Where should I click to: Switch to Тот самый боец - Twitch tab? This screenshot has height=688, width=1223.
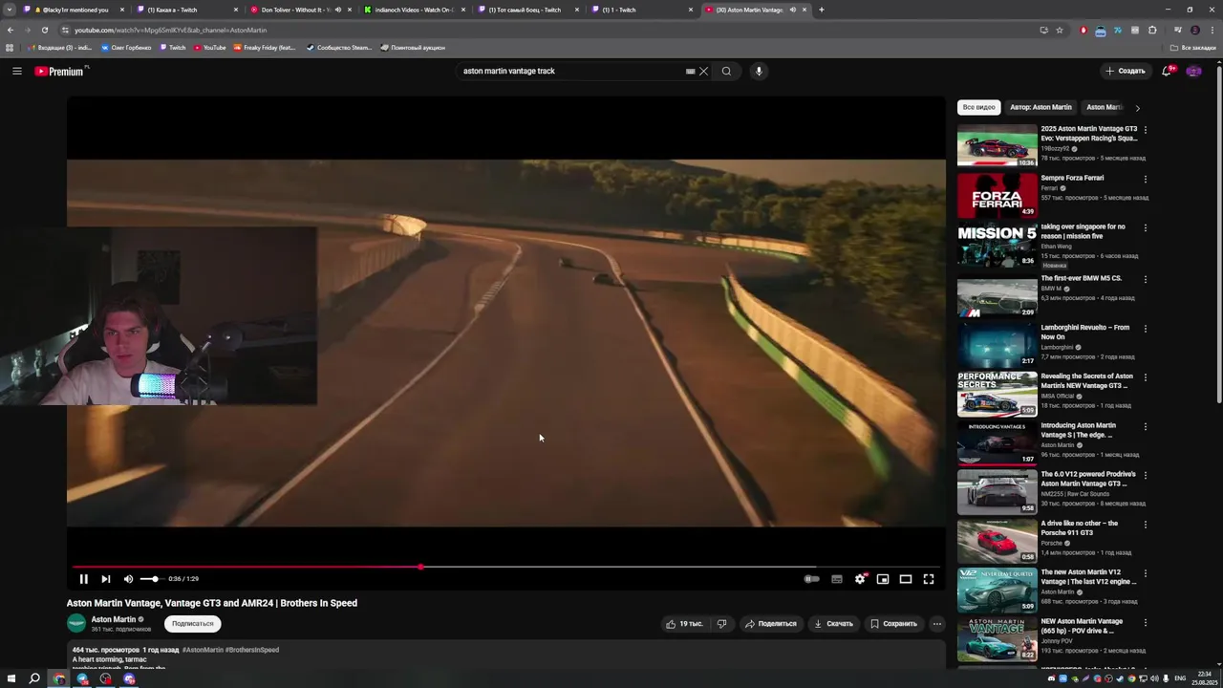[527, 10]
